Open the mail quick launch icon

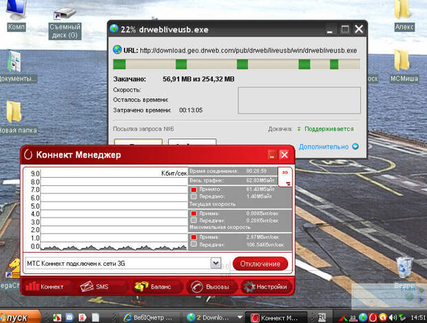70,317
